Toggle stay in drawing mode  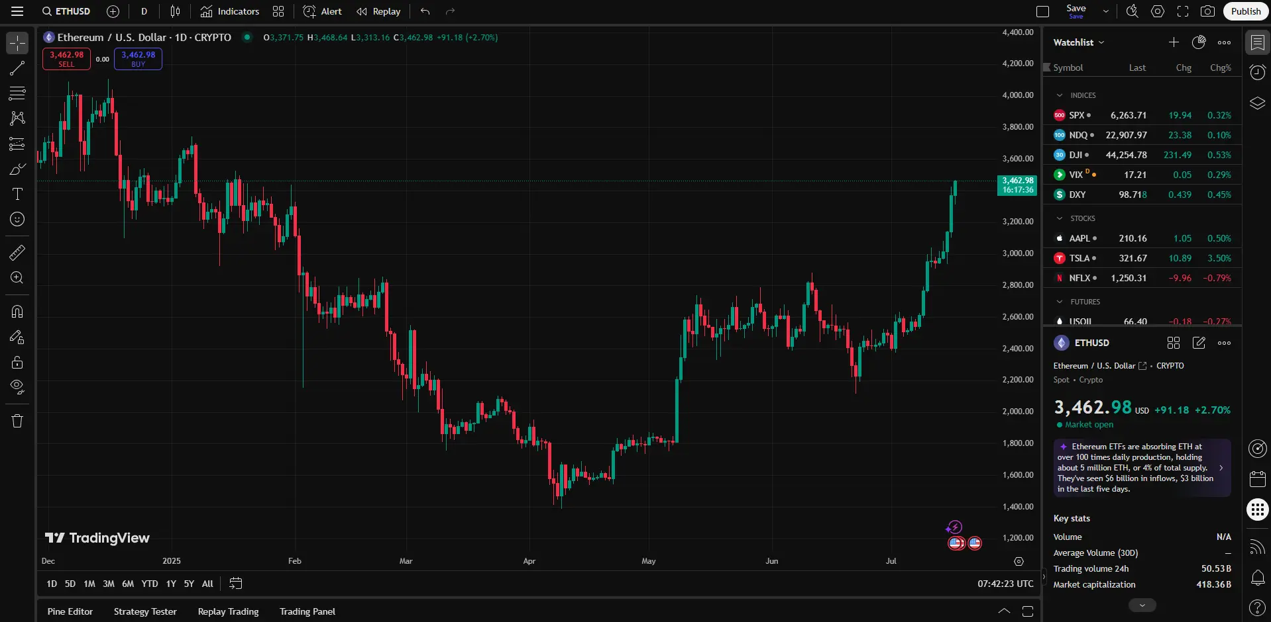[x=17, y=337]
